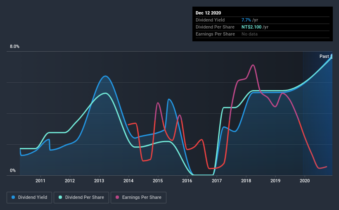Click the data point marker at chart's right end
Viewport: 339px width, 210px height.
332,56
